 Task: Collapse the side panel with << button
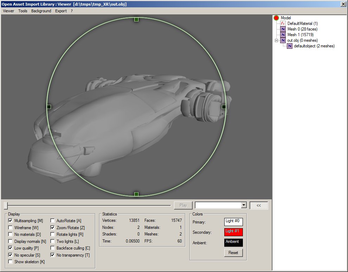pyautogui.click(x=259, y=205)
